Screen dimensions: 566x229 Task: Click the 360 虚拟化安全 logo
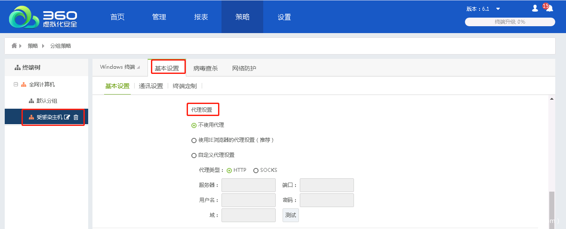point(43,17)
